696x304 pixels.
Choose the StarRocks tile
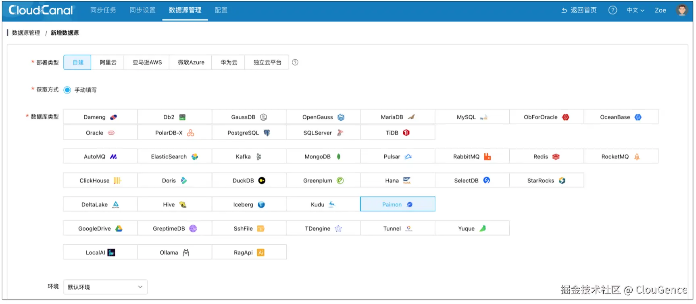pyautogui.click(x=546, y=180)
